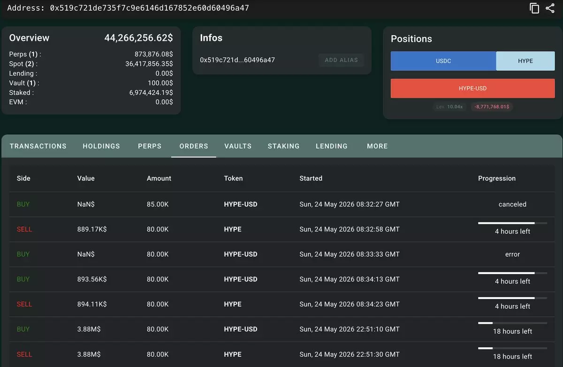Open the HOLDINGS tab
563x367 pixels.
(101, 146)
